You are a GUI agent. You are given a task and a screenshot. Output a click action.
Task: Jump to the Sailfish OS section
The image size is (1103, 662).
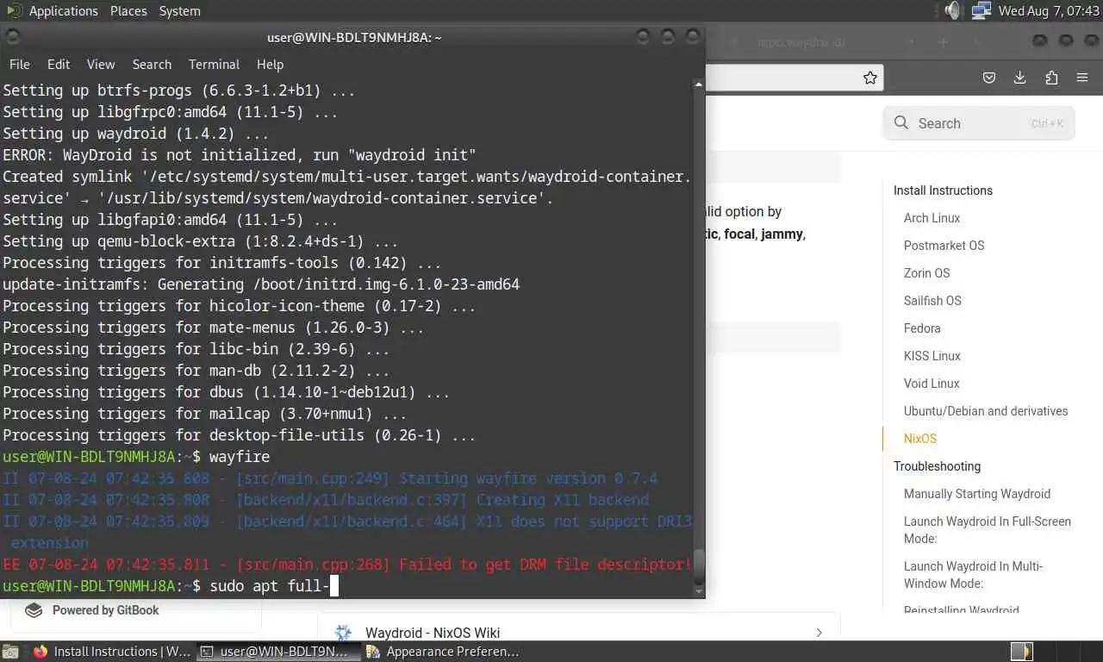pos(932,301)
